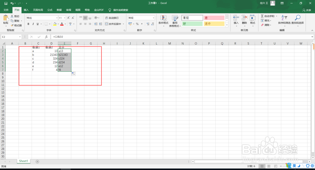
Task: Click the text Orientation icon
Action: point(96,18)
